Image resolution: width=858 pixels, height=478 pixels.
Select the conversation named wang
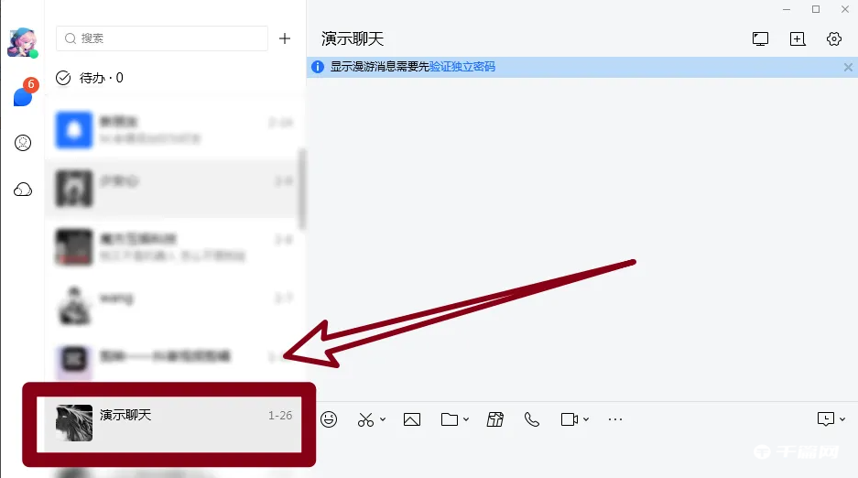(x=175, y=305)
